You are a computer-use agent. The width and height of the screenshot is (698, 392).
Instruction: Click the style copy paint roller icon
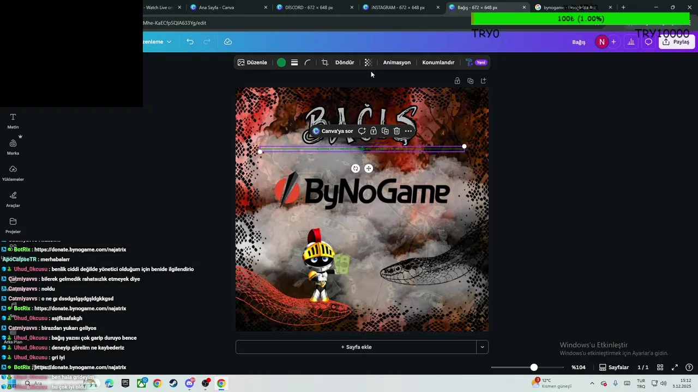[x=469, y=63]
